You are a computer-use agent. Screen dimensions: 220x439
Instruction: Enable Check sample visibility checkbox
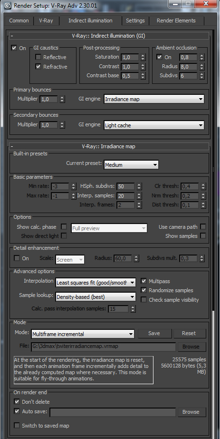click(x=143, y=299)
